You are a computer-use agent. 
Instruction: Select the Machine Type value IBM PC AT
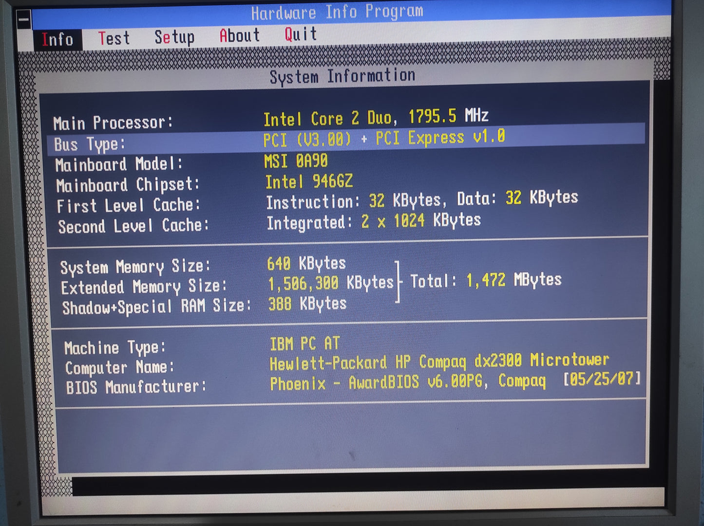tap(304, 344)
